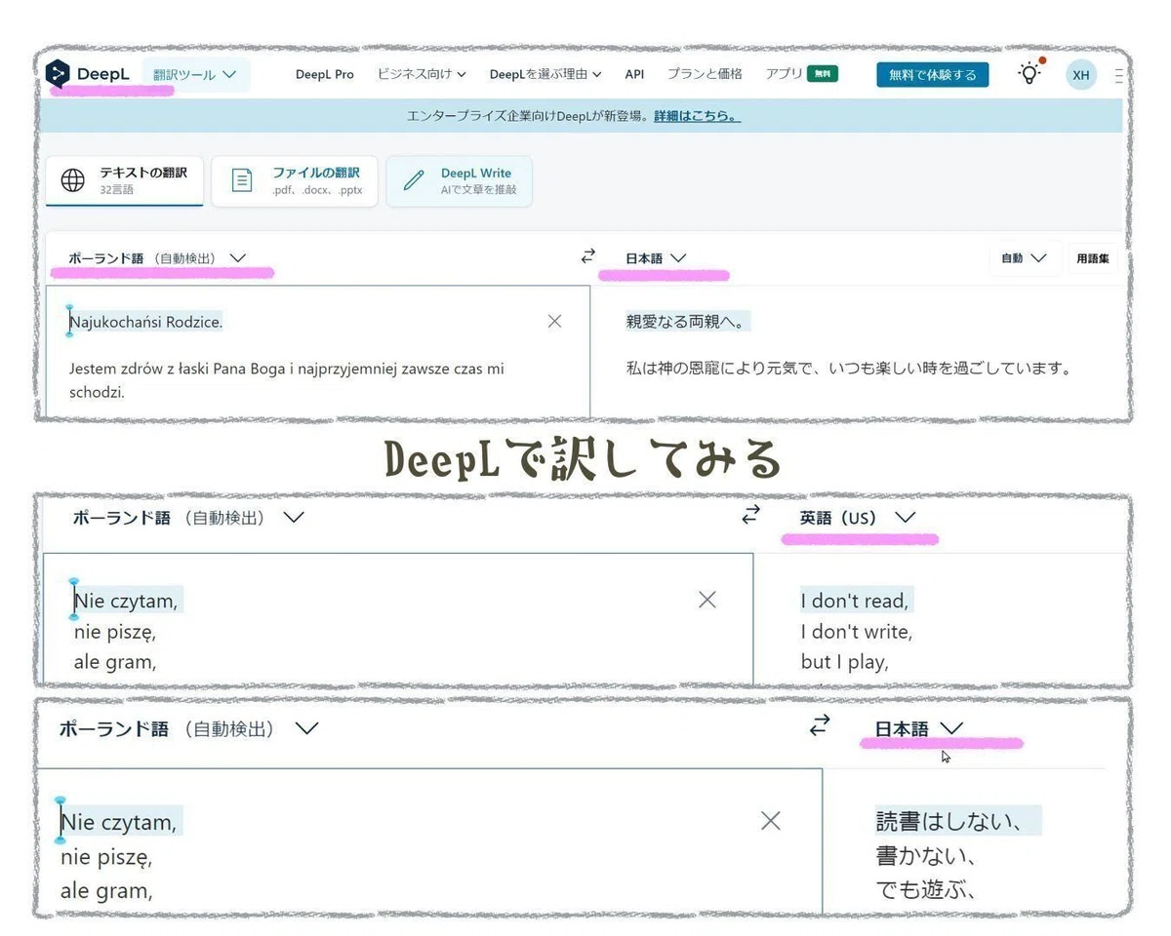Image resolution: width=1171 pixels, height=936 pixels.
Task: Open the DeepL Pro menu item
Action: click(325, 74)
